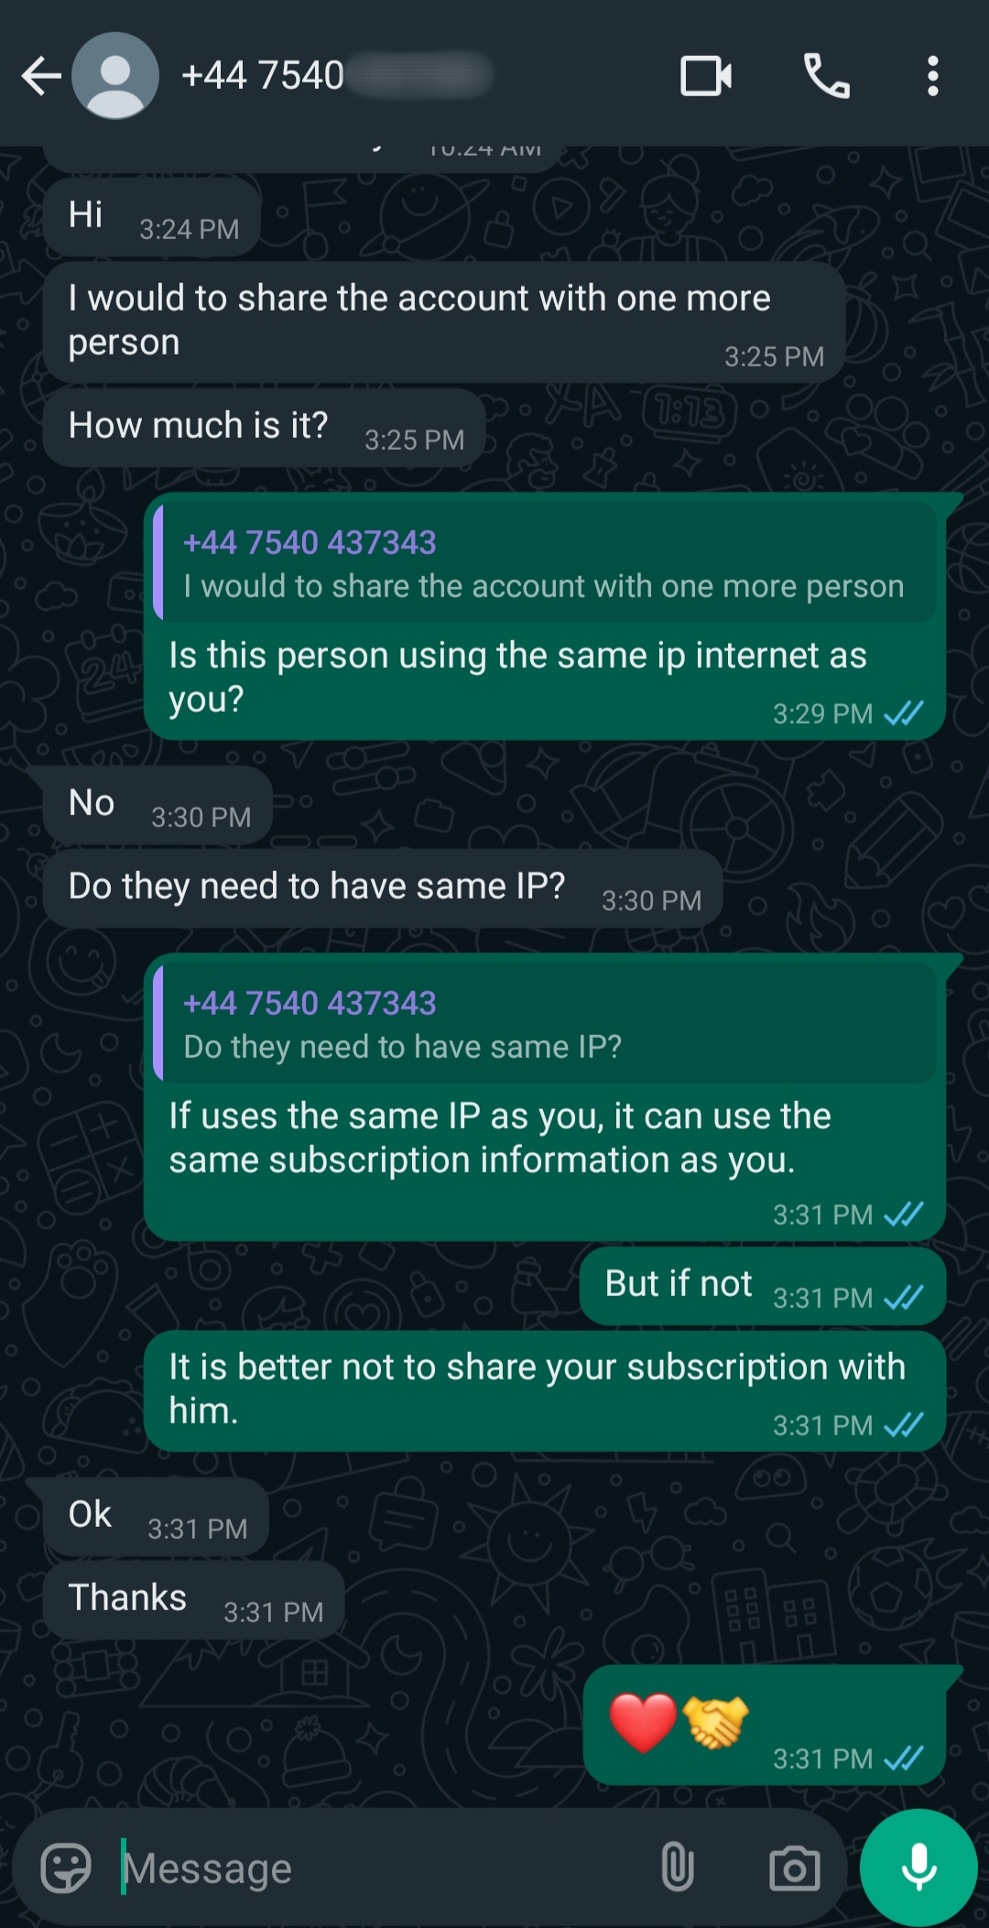Tap the "Hi" message bubble
The image size is (989, 1928).
(152, 217)
